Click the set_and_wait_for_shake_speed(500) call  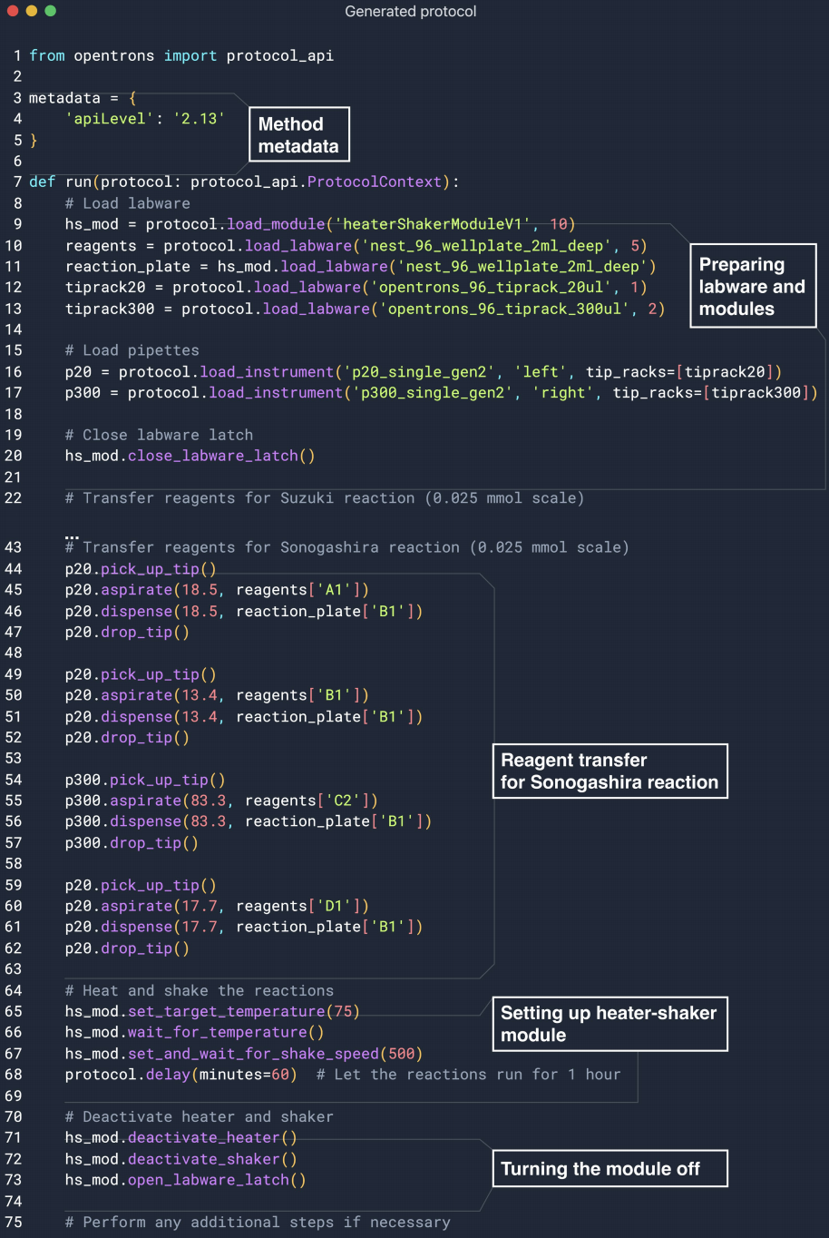tap(275, 1054)
